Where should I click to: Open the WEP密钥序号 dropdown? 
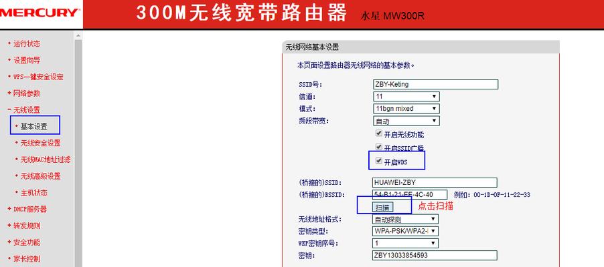[x=405, y=243]
